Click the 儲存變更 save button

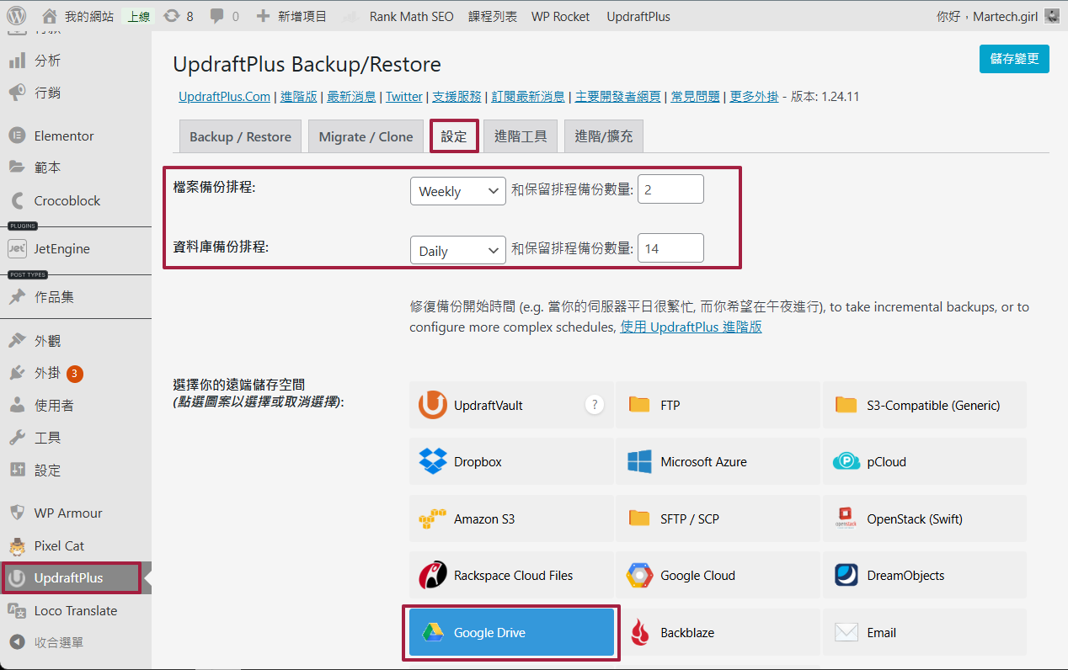click(1014, 59)
